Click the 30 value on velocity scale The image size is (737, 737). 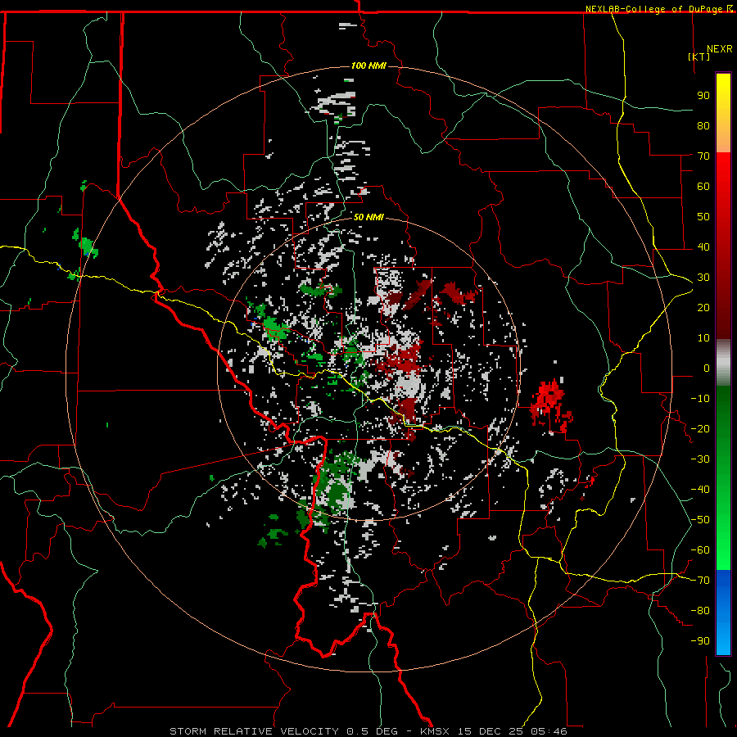click(703, 278)
